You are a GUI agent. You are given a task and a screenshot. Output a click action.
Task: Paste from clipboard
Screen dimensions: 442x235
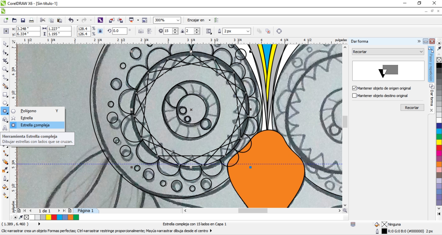[x=59, y=20]
